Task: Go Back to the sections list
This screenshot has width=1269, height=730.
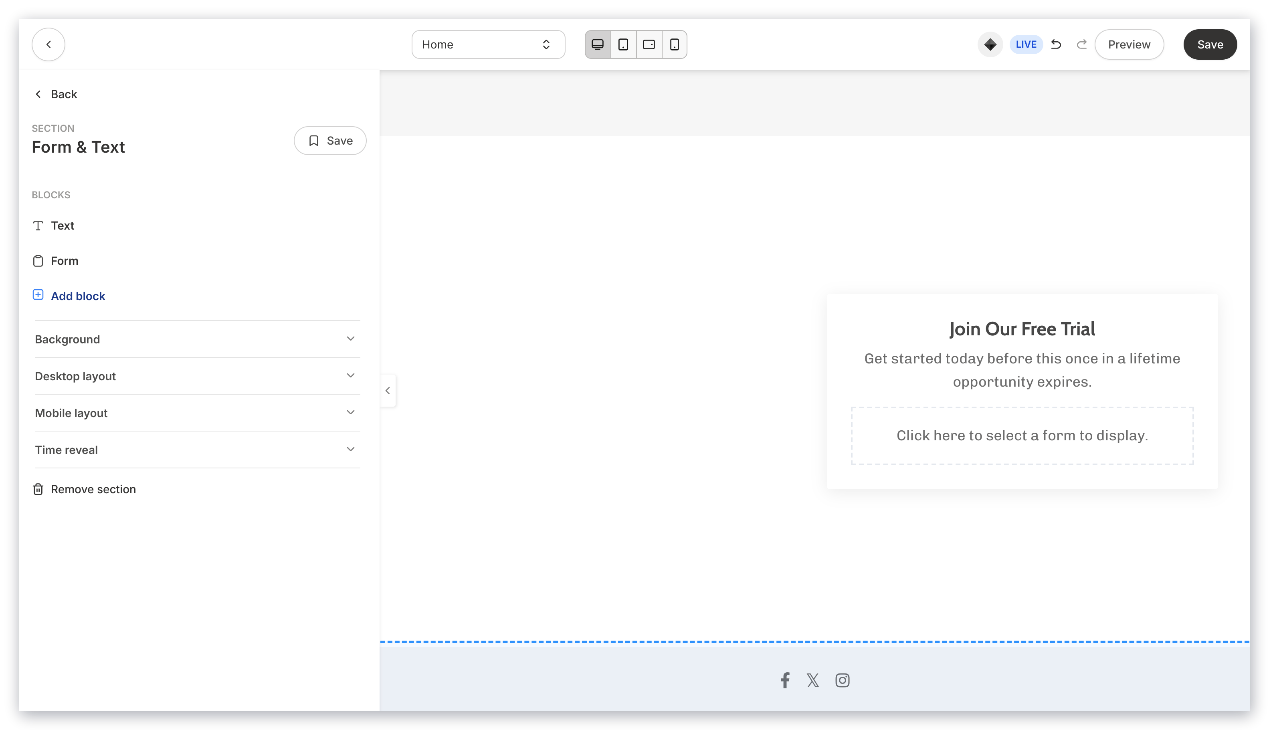Action: click(56, 94)
